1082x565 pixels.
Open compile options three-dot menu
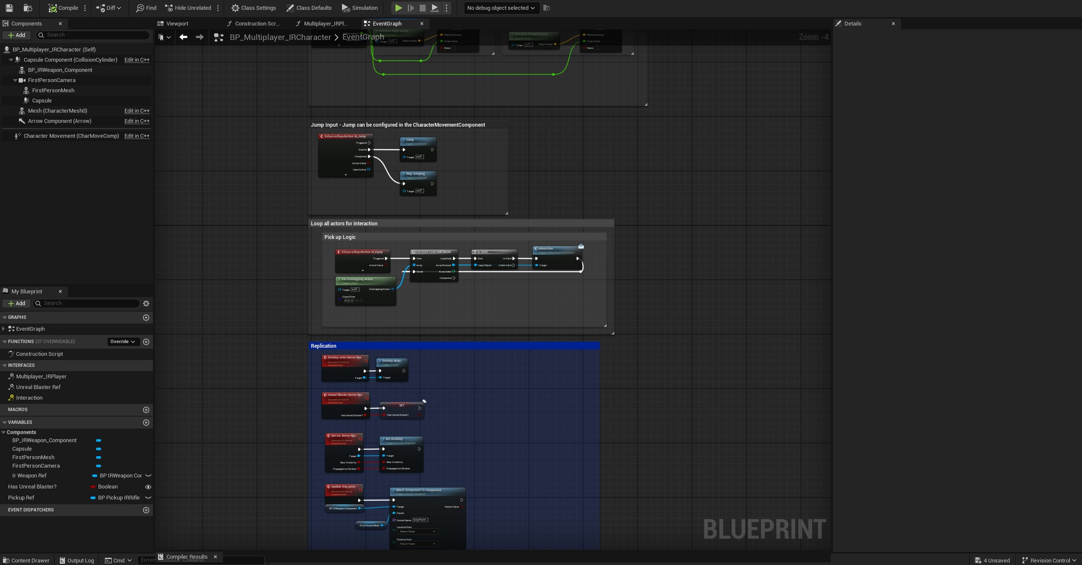pos(85,8)
